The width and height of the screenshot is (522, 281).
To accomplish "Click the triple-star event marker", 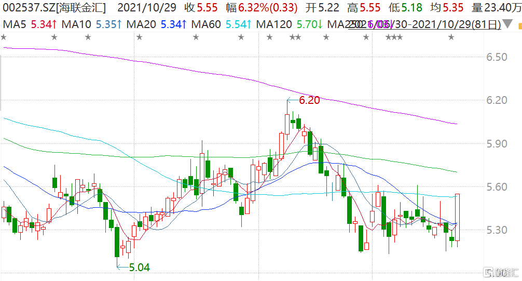I will point(394,38).
